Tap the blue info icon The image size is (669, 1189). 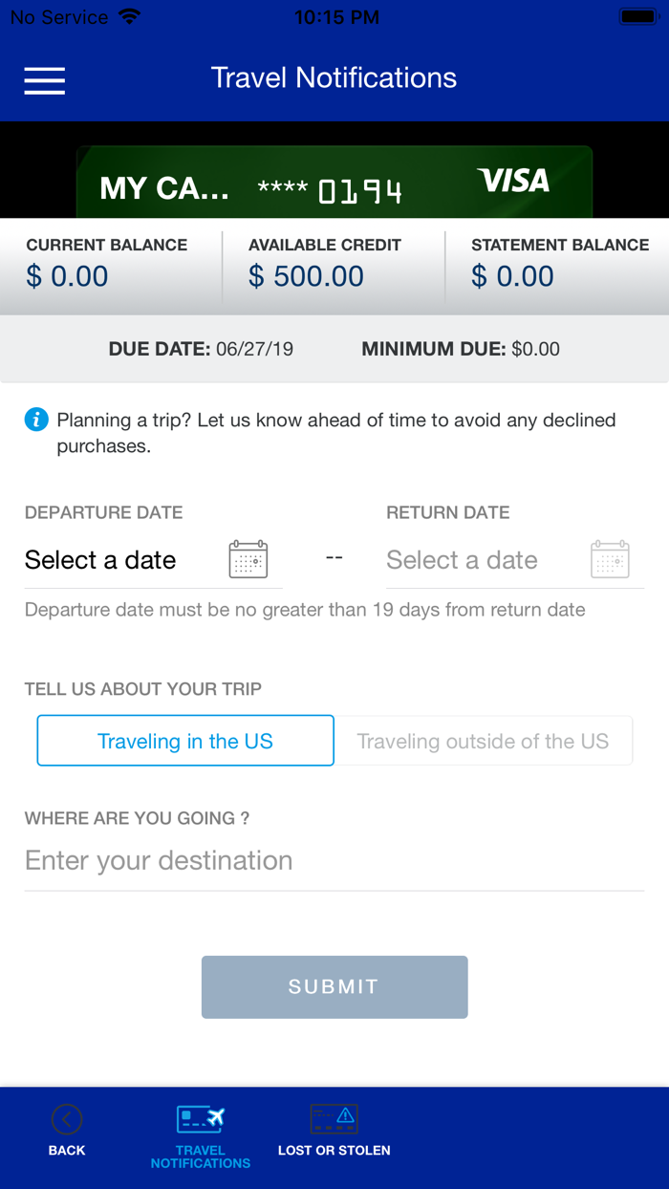[x=36, y=420]
